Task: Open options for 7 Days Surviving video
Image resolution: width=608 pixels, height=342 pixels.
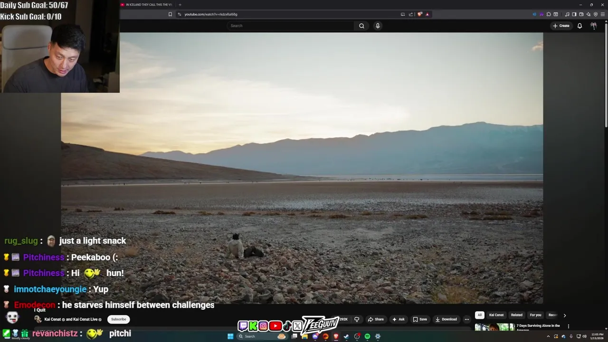Action: pyautogui.click(x=568, y=326)
